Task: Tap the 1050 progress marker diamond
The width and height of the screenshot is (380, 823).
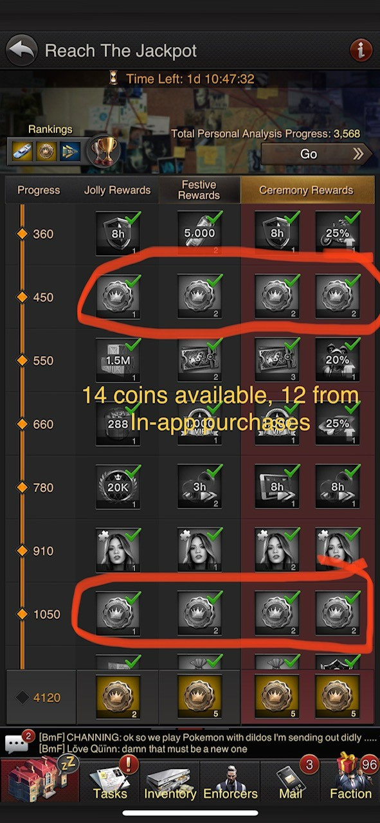Action: pos(23,615)
